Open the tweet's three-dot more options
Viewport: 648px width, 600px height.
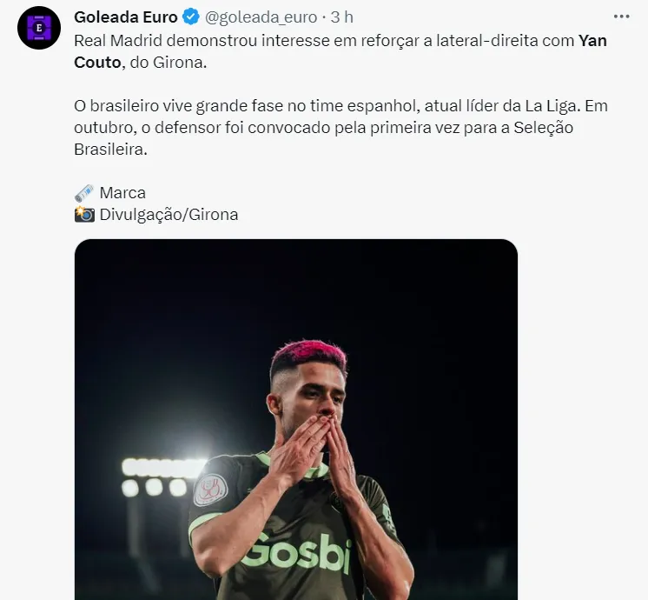click(621, 17)
